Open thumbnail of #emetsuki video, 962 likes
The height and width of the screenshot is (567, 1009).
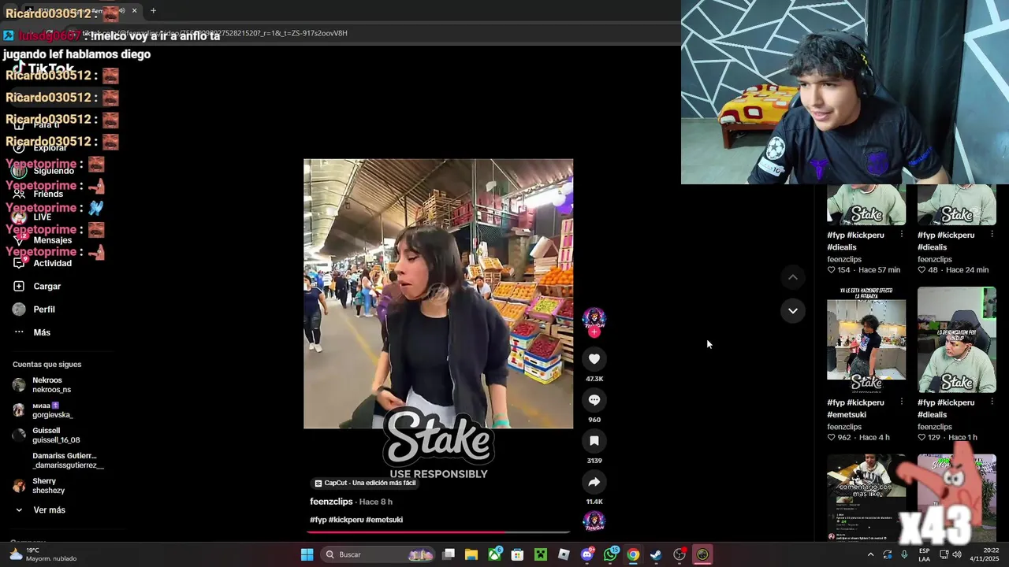tap(866, 339)
